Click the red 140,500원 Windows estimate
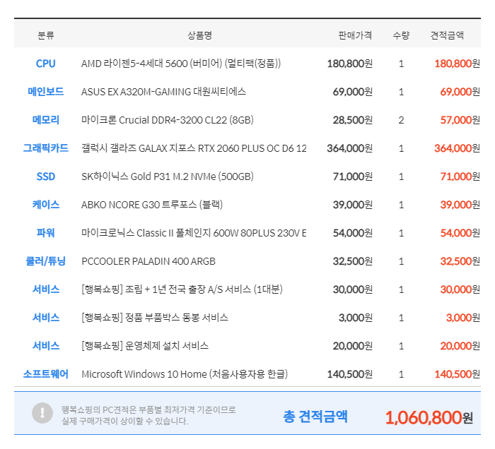495x449 pixels. click(457, 374)
